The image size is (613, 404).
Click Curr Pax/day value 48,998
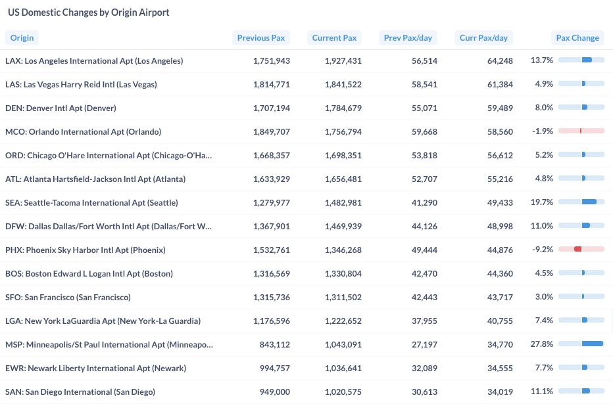500,227
